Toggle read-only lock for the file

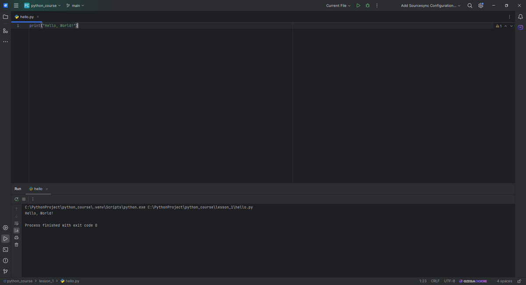click(x=519, y=281)
